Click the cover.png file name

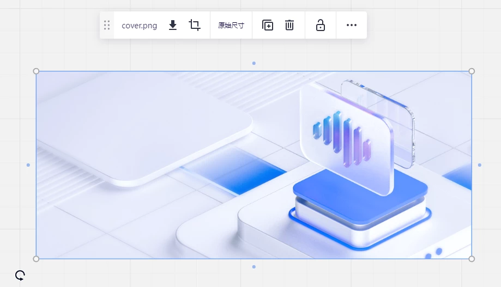pyautogui.click(x=140, y=26)
